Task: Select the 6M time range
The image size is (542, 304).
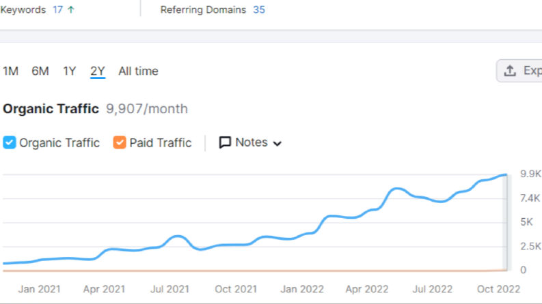Action: [40, 71]
